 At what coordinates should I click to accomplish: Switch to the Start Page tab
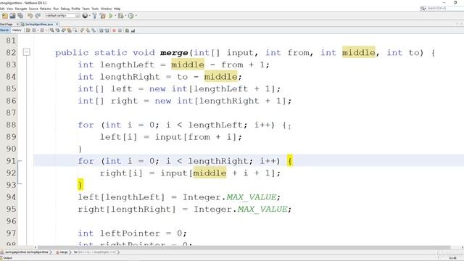[x=7, y=24]
